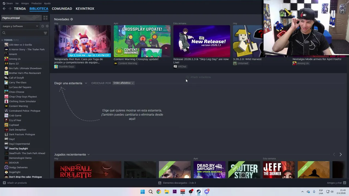Go to the TIENDA tab

(x=20, y=9)
